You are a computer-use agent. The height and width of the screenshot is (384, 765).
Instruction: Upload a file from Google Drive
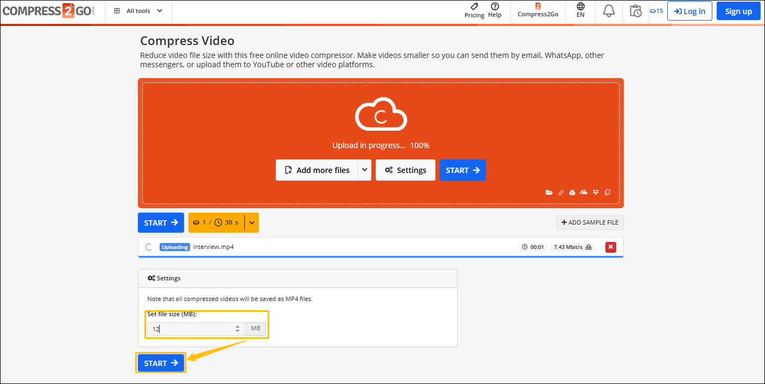tap(571, 192)
